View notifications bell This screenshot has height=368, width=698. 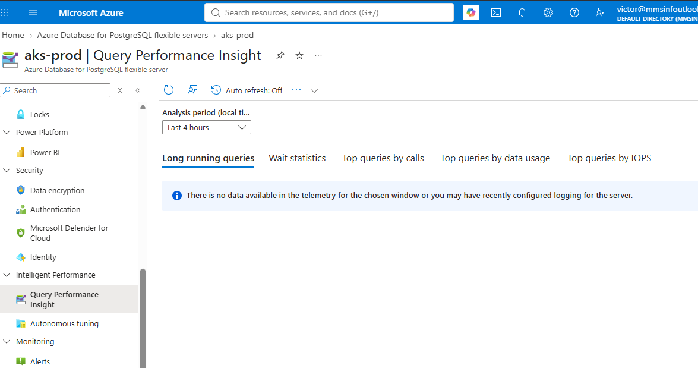522,12
